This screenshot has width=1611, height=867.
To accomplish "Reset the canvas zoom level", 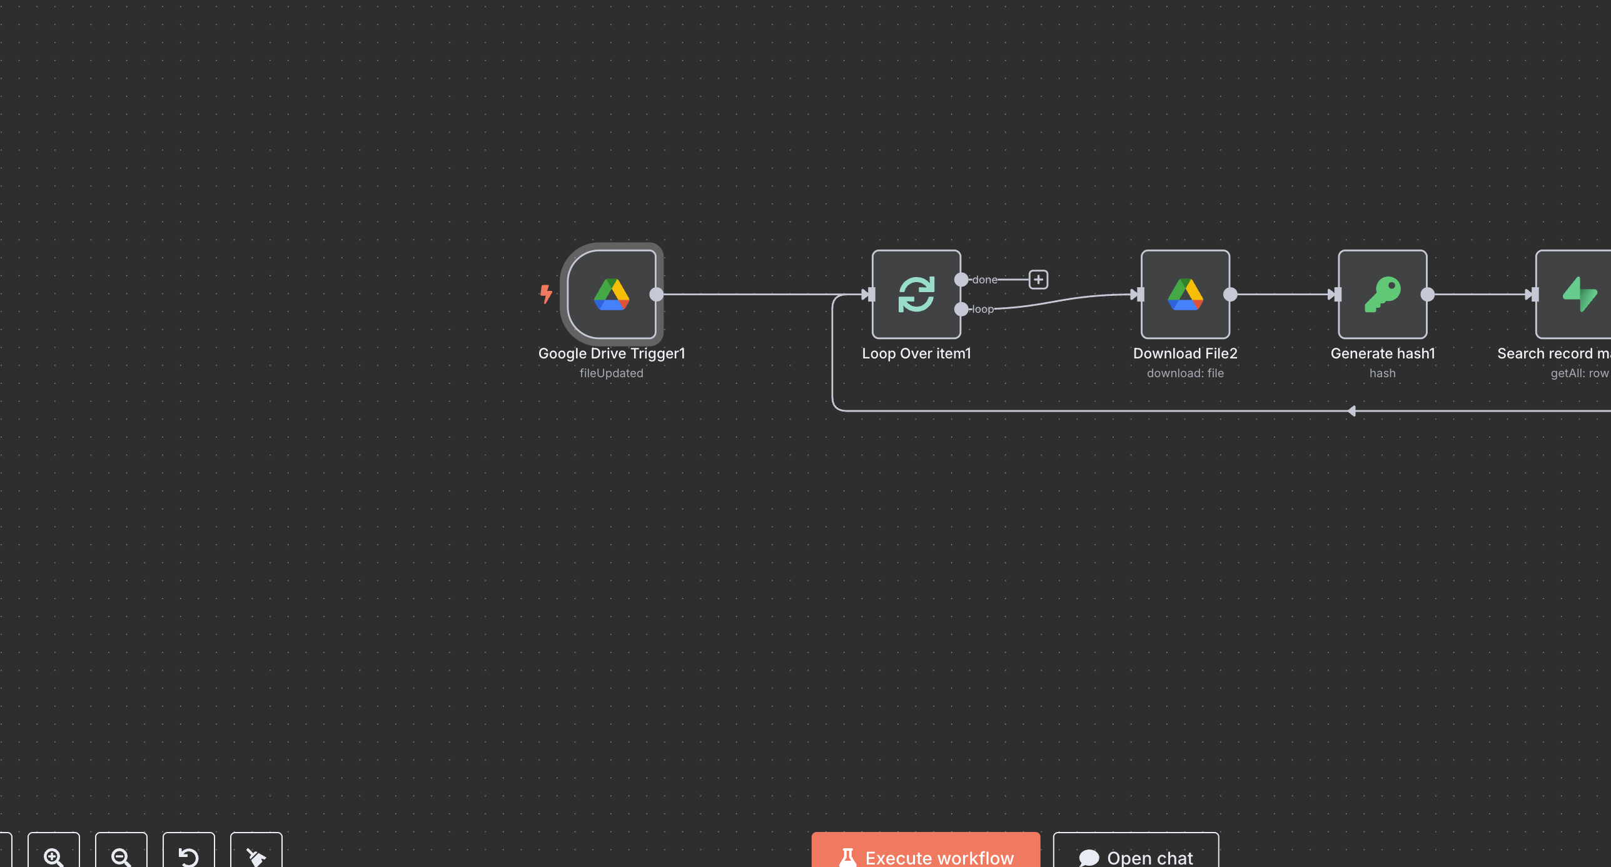I will pyautogui.click(x=189, y=853).
